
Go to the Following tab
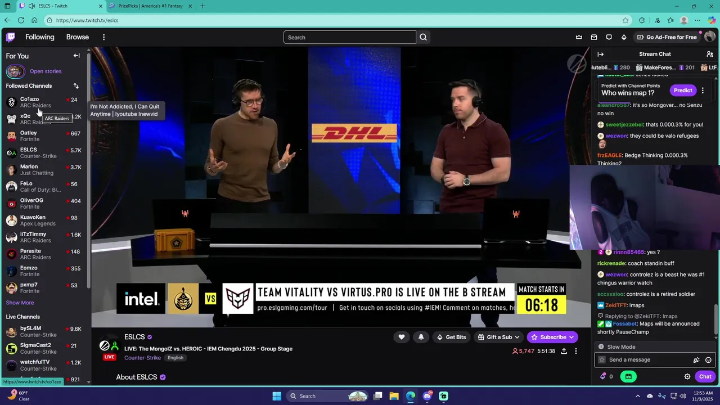click(x=40, y=37)
